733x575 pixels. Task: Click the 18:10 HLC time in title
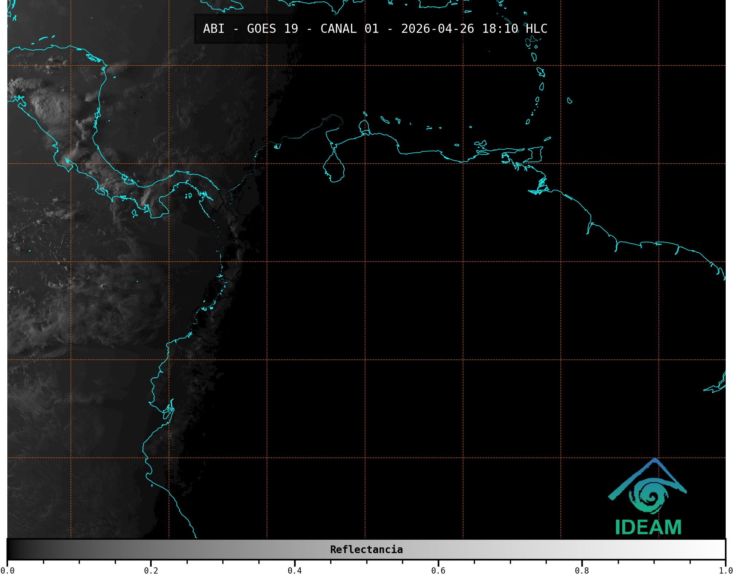(514, 29)
